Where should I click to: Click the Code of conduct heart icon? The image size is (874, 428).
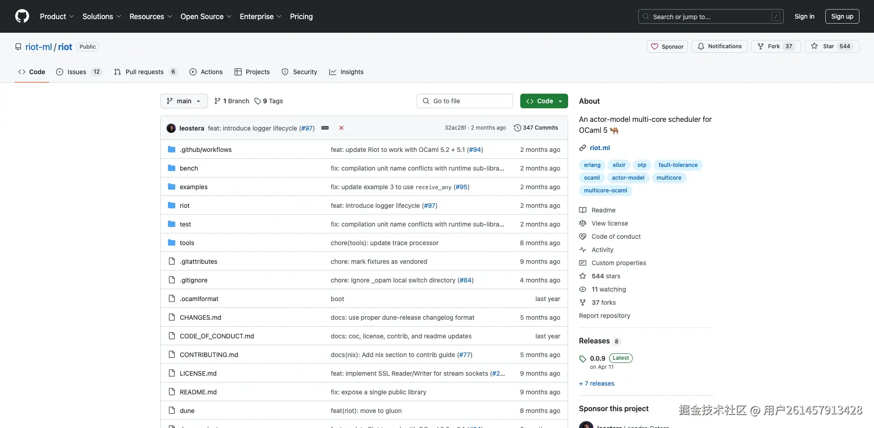coord(583,237)
